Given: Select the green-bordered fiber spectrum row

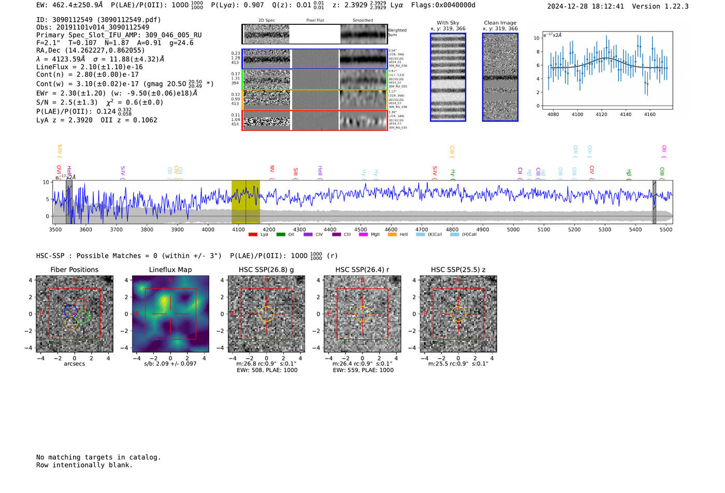Looking at the screenshot, I should (x=314, y=80).
